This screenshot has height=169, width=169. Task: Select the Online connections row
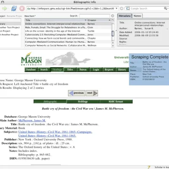pos(68,24)
